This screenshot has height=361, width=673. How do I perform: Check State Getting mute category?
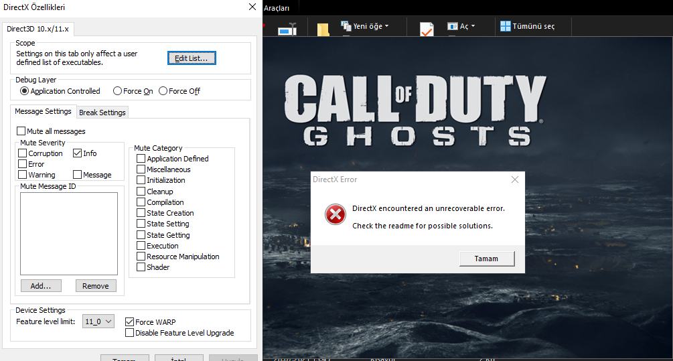pos(141,234)
